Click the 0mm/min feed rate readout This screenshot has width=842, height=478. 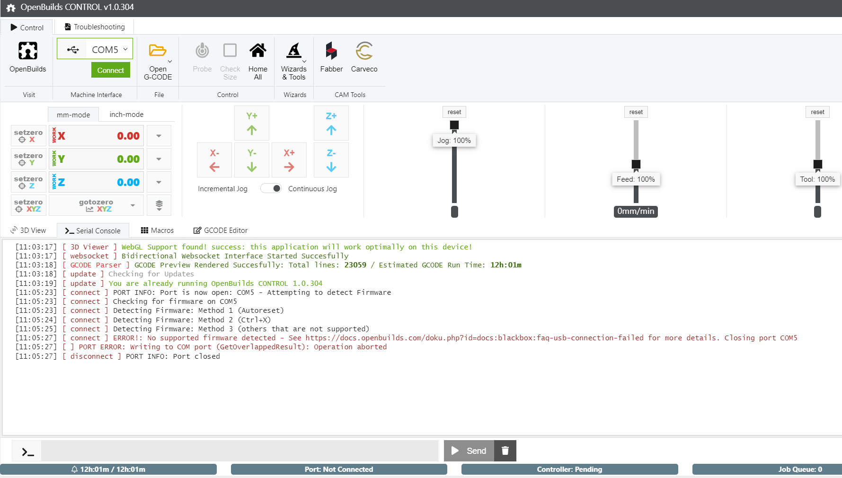point(636,211)
